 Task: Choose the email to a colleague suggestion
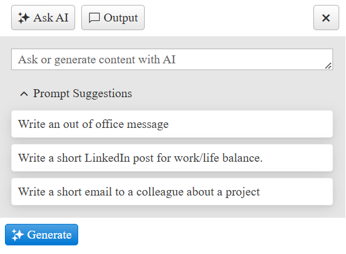172,192
